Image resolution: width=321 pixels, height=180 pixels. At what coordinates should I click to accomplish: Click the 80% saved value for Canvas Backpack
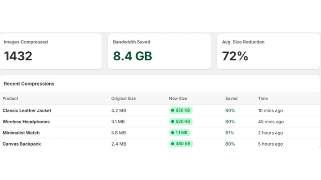pos(230,144)
